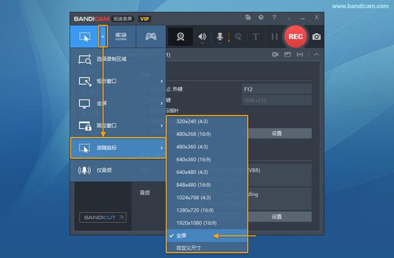Image resolution: width=394 pixels, height=258 pixels.
Task: Choose 320x240 (4:3) size
Action: click(x=207, y=121)
